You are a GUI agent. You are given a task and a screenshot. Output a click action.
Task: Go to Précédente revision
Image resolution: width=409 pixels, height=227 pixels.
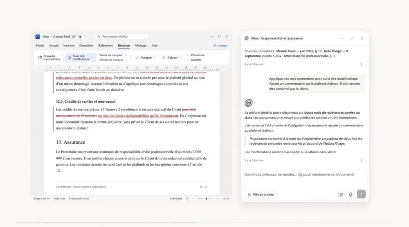196,55
